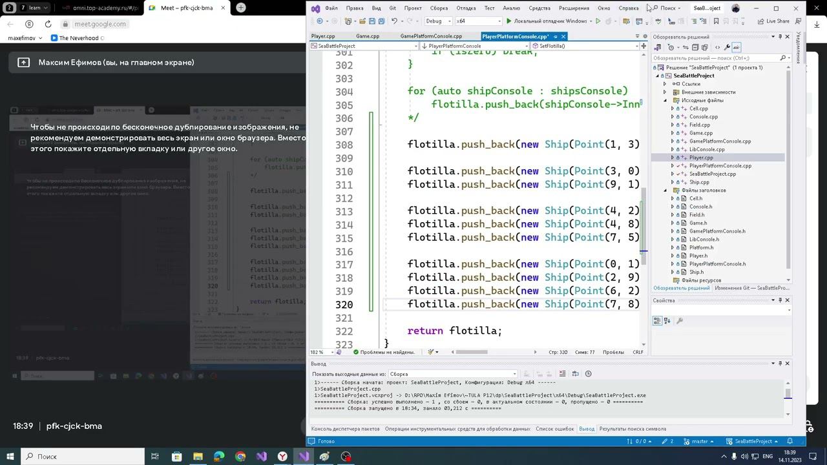
Task: Click the Solution Explorer properties wrench icon
Action: click(x=727, y=47)
